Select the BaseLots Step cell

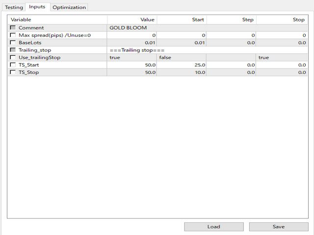pos(231,43)
